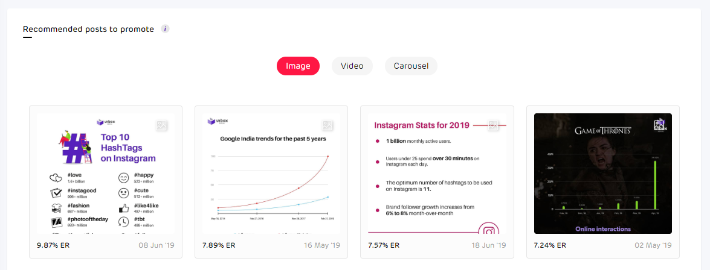
Task: Click the info icon beside Recommended posts
Action: (x=165, y=29)
